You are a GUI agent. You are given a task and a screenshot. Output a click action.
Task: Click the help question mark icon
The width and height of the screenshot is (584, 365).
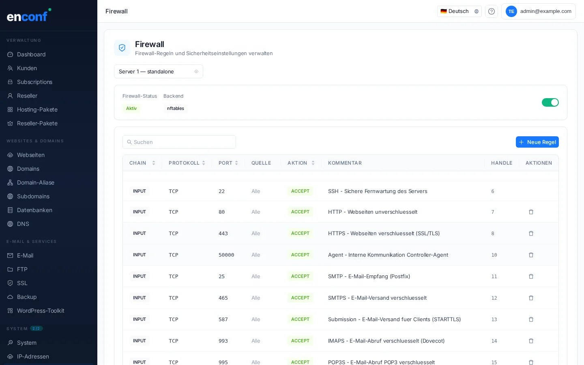point(492,11)
